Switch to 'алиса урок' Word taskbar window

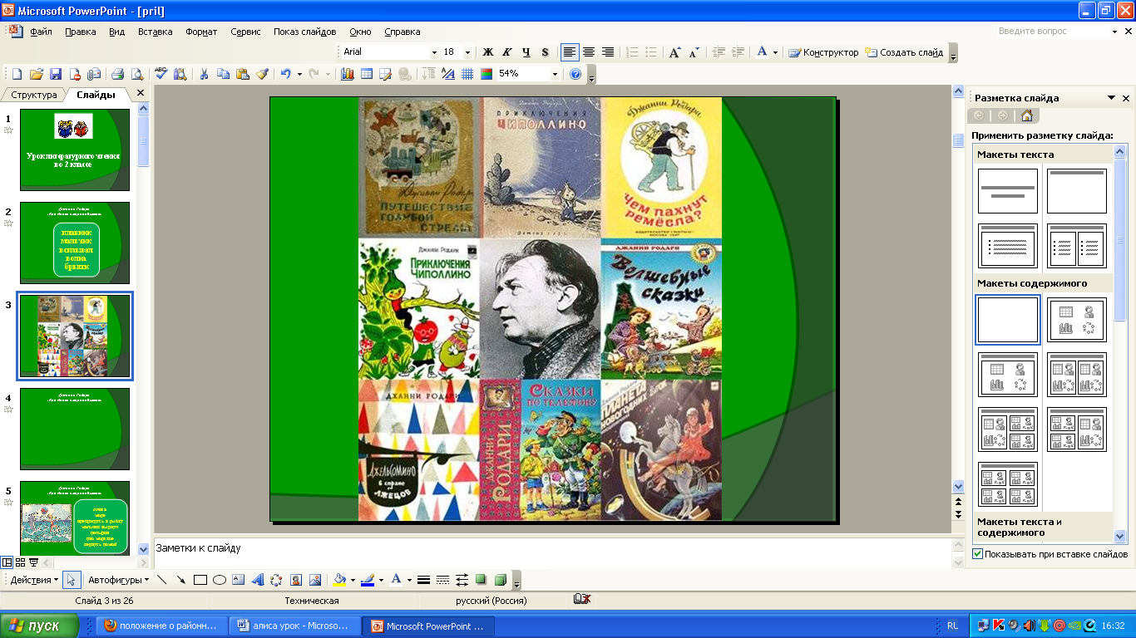[x=295, y=626]
